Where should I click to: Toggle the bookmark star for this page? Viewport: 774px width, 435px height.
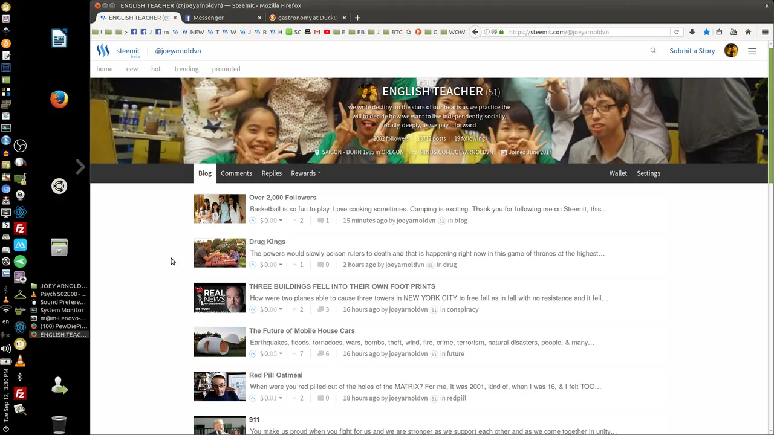706,32
